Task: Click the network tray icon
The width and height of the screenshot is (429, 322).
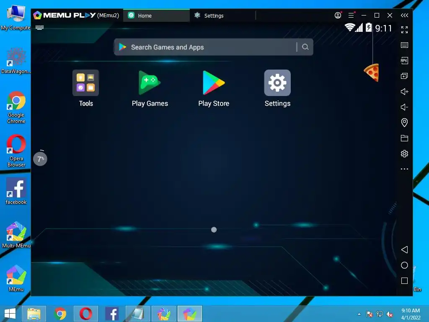Action: tap(380, 314)
